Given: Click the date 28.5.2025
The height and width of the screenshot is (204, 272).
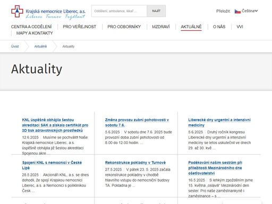Looking at the screenshot, I should [x=30, y=175].
